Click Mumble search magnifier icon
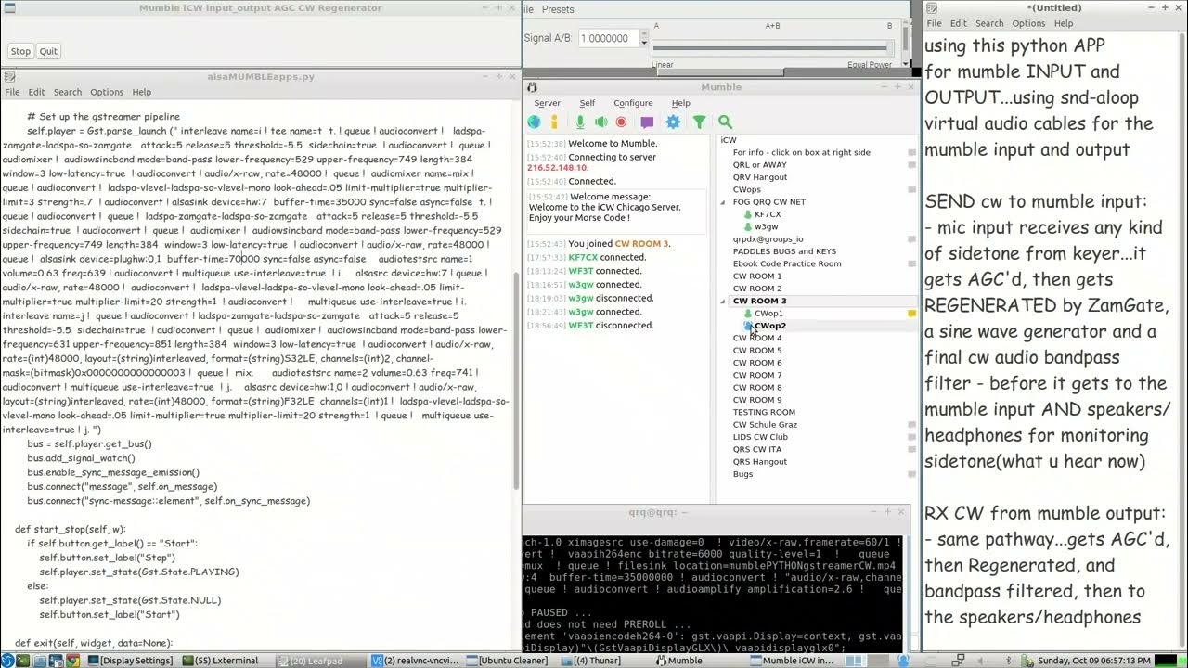 [725, 122]
